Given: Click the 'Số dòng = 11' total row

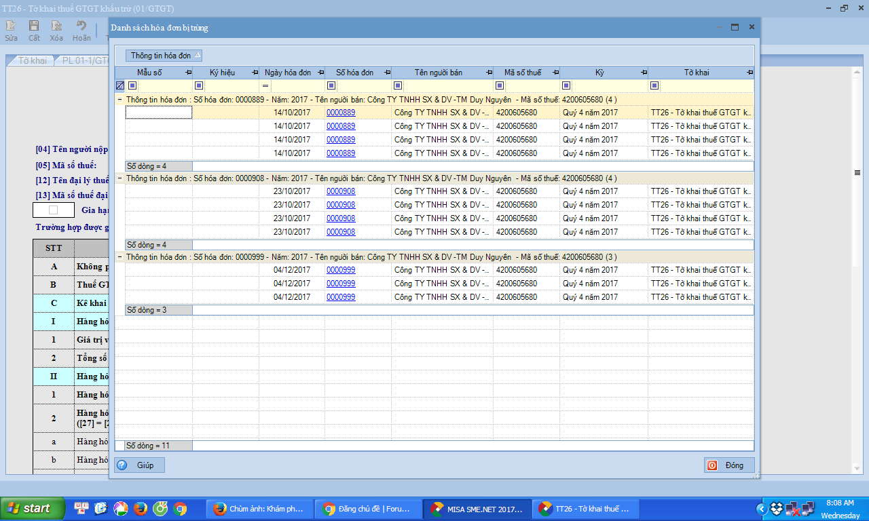Looking at the screenshot, I should coord(434,446).
